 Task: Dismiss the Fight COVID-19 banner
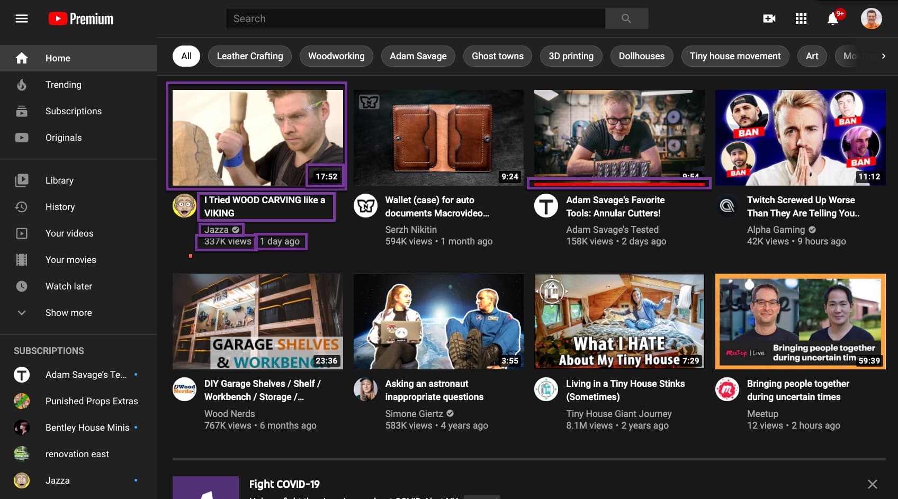(872, 484)
